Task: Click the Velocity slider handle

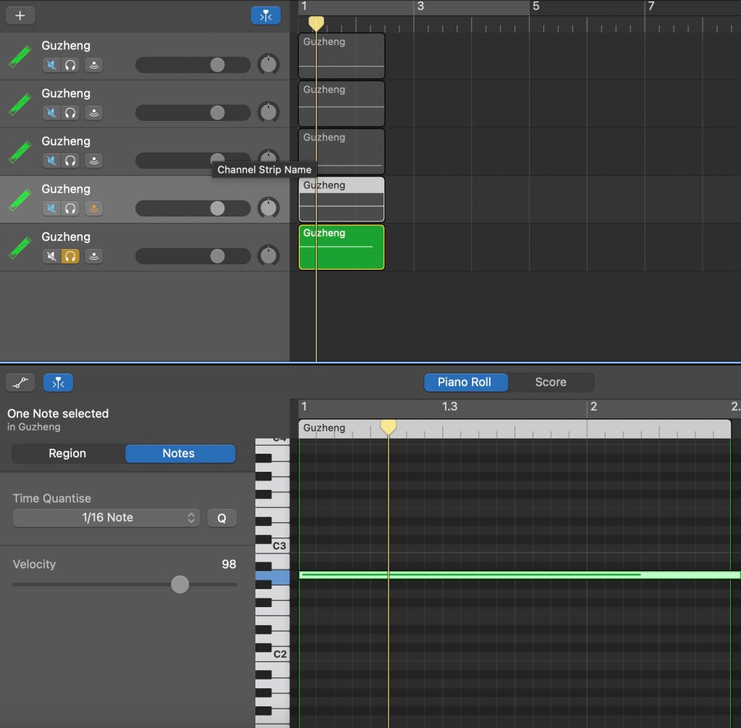Action: click(179, 584)
